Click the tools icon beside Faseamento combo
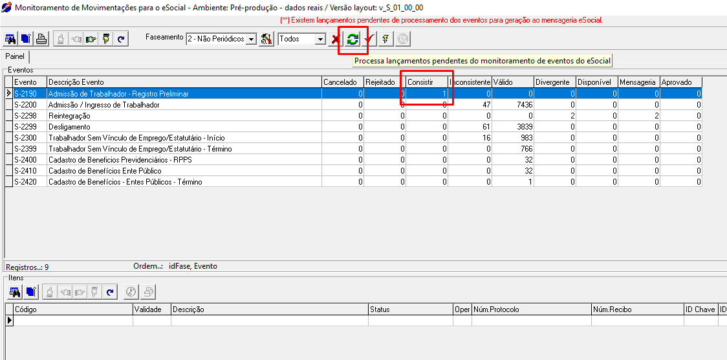Image resolution: width=727 pixels, height=360 pixels. pyautogui.click(x=266, y=39)
